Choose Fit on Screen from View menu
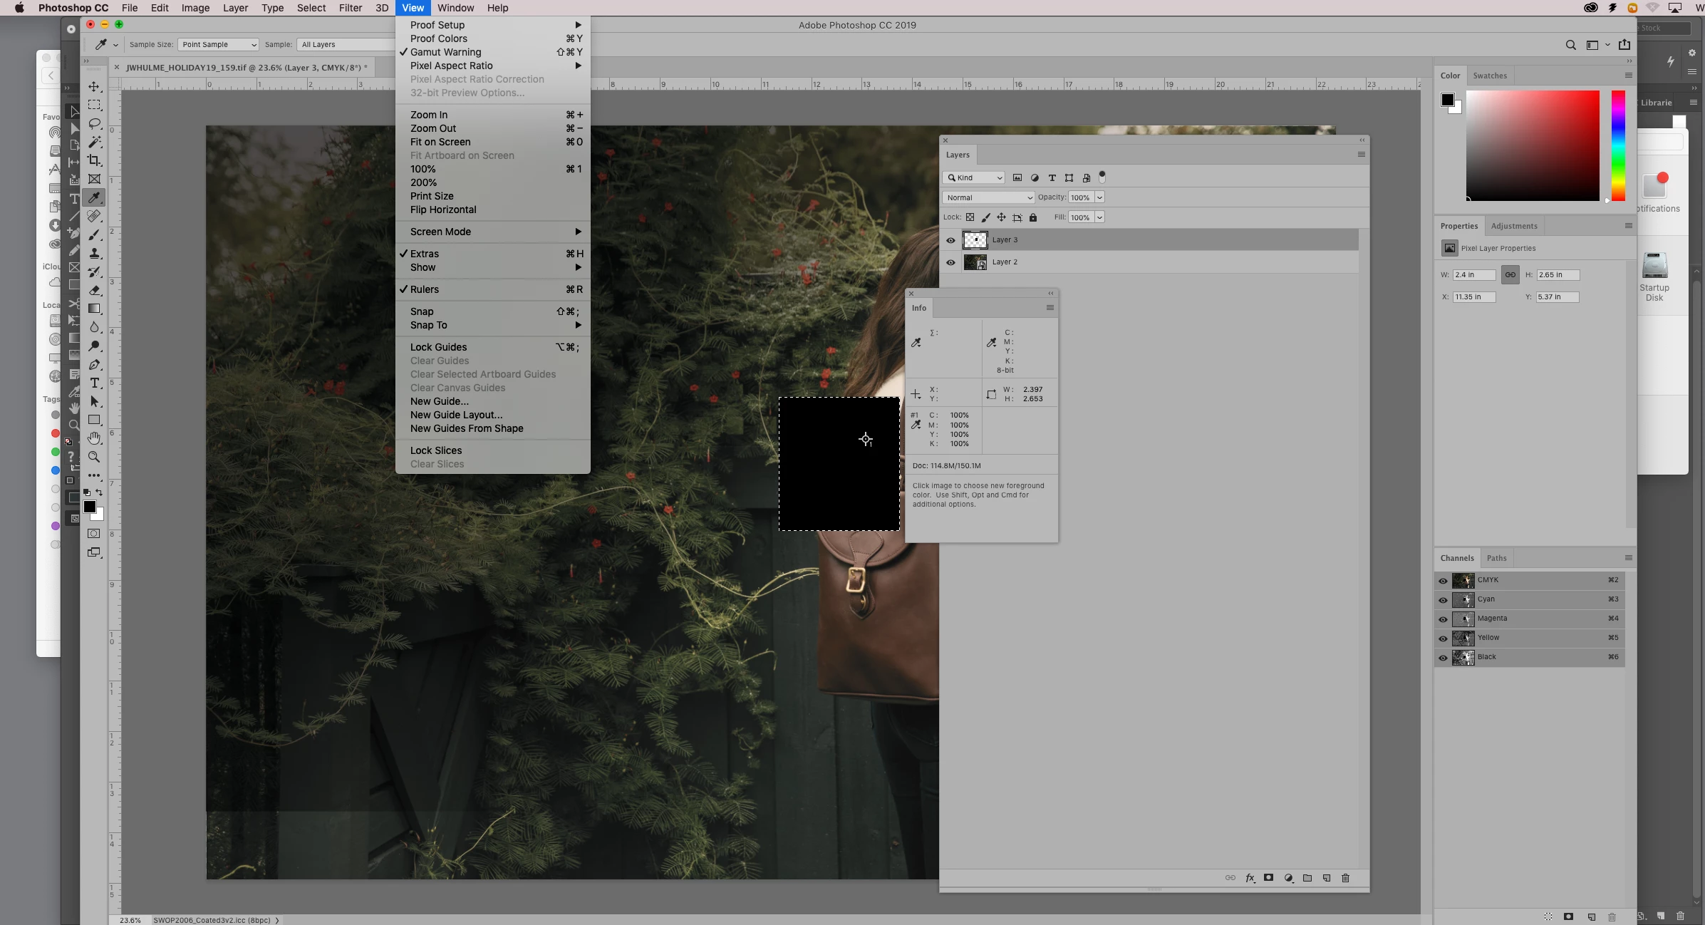 440,142
